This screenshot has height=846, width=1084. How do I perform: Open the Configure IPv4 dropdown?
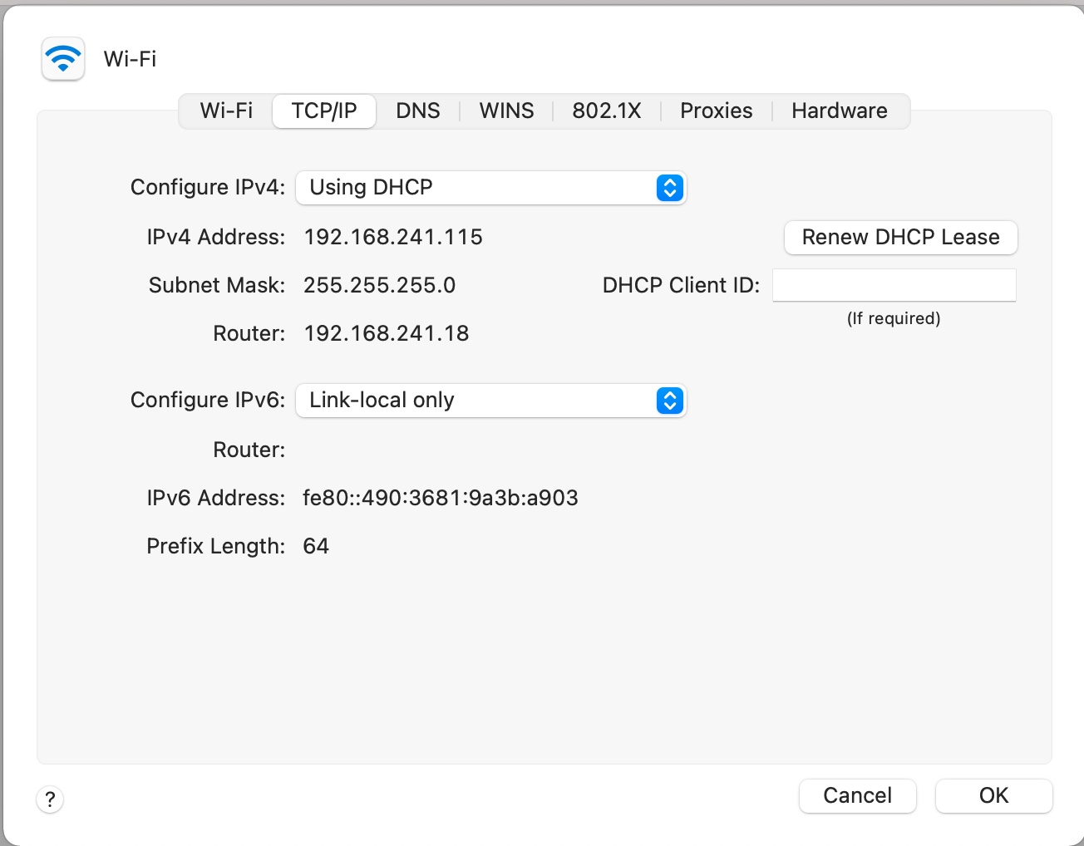(x=490, y=188)
